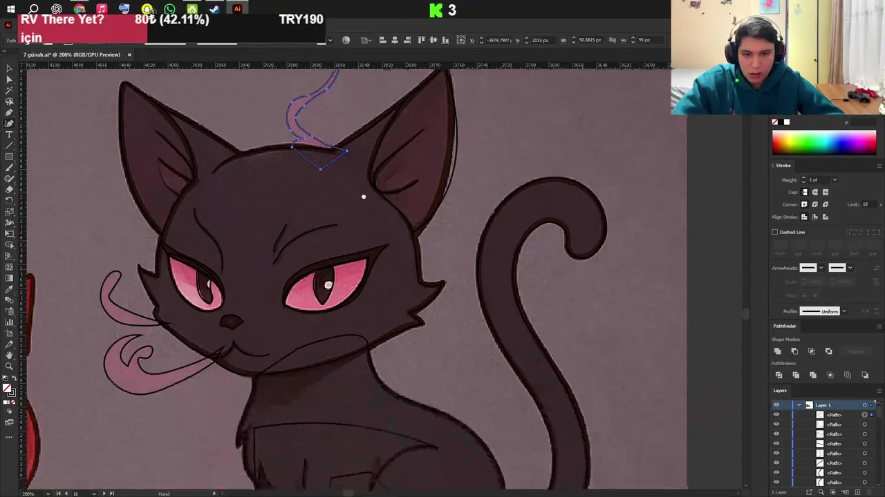Click the Pathfinder Expand button
Image resolution: width=885 pixels, height=497 pixels.
[856, 351]
